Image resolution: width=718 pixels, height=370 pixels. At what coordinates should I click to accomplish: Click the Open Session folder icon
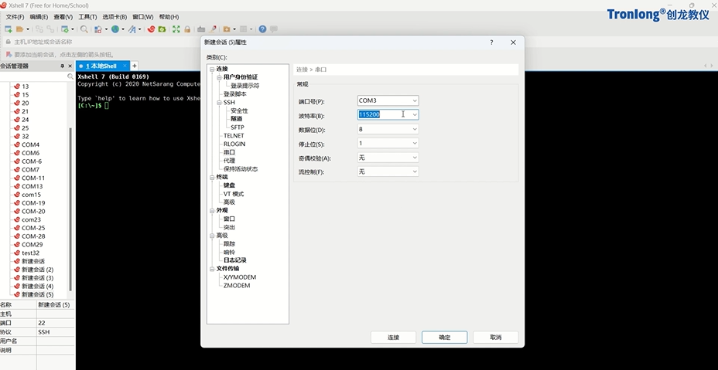[x=19, y=29]
